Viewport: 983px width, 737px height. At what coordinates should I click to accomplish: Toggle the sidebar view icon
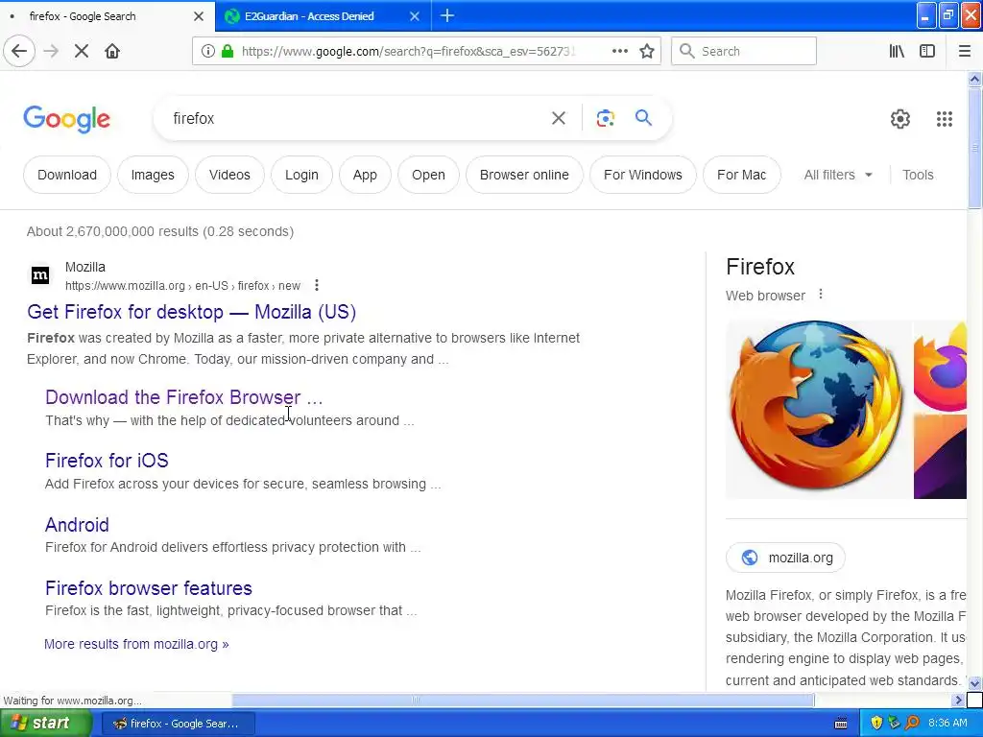(x=927, y=51)
